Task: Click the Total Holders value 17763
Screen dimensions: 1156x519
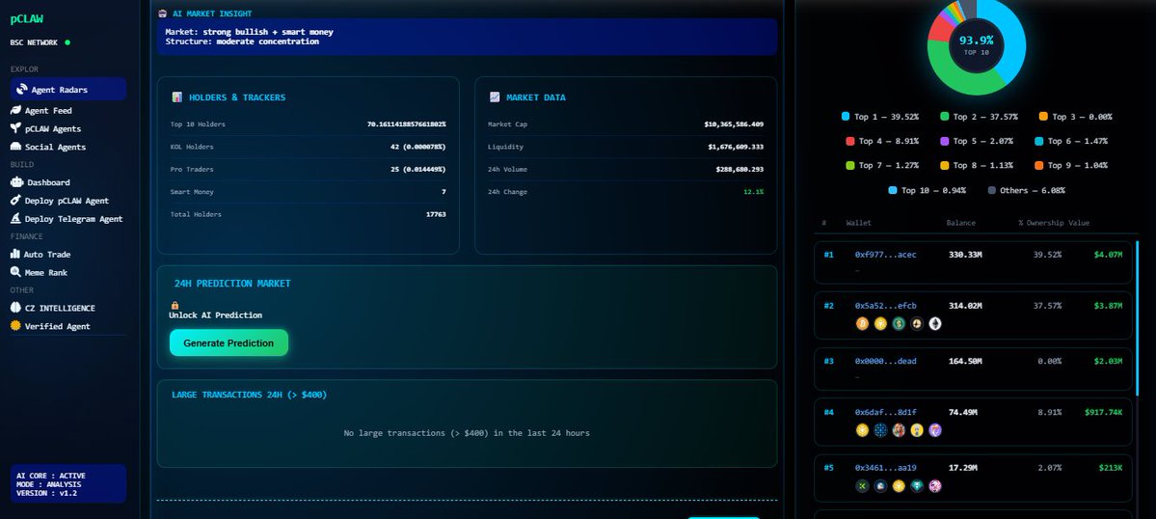Action: 436,214
